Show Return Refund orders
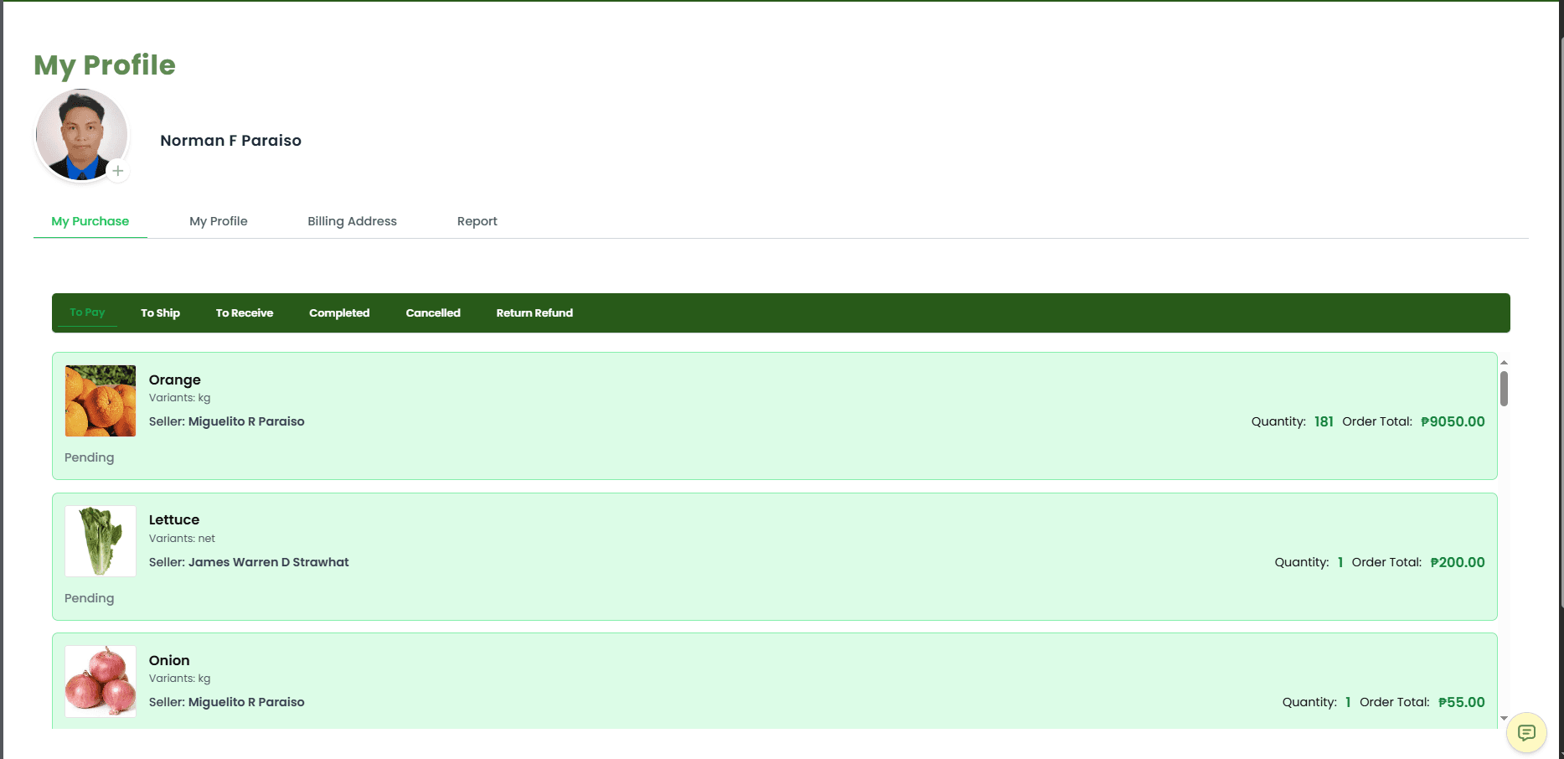Image resolution: width=1564 pixels, height=759 pixels. pyautogui.click(x=534, y=312)
